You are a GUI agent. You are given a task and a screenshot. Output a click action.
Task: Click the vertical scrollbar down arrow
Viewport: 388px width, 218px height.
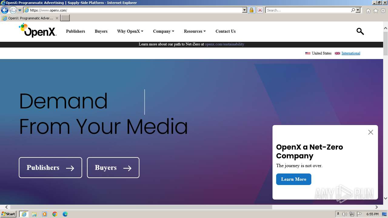point(386,198)
